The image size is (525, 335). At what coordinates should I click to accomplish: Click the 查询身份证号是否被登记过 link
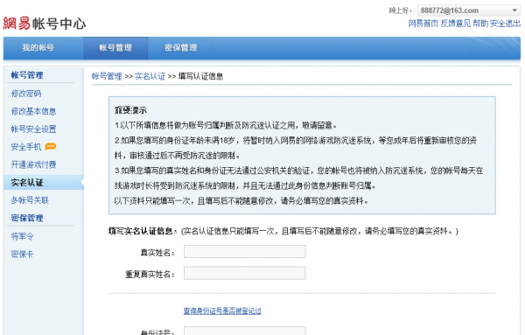[222, 311]
